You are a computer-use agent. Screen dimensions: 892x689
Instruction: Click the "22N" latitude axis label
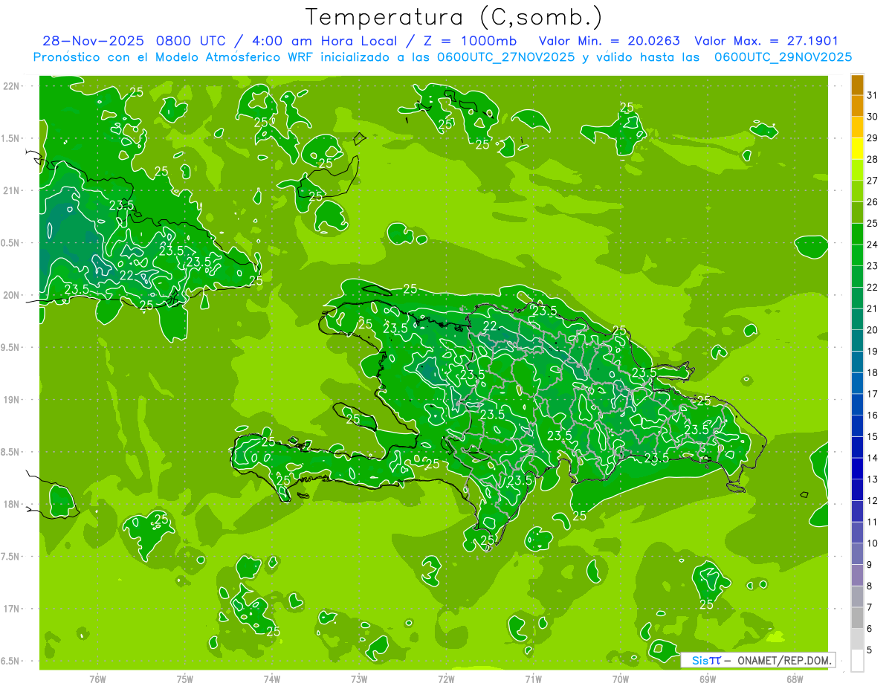pos(12,86)
